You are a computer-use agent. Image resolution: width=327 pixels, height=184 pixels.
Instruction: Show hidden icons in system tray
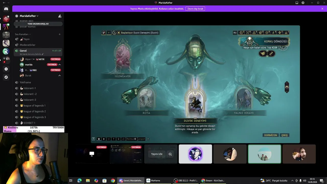pyautogui.click(x=293, y=181)
